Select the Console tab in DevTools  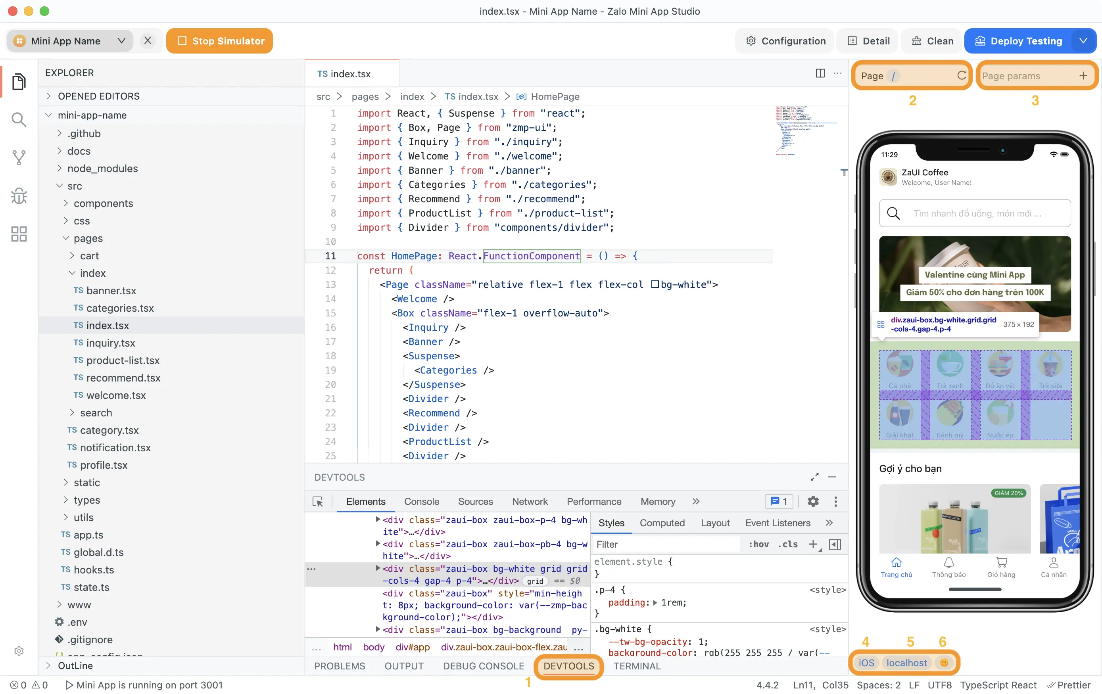pyautogui.click(x=421, y=501)
